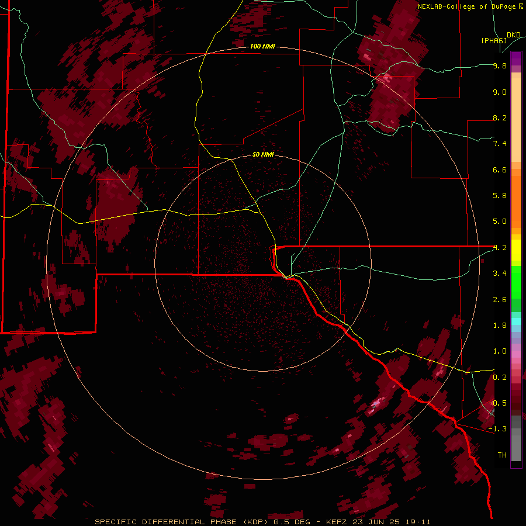Click the 7.4 scale value
The image size is (526, 526).
click(x=500, y=144)
